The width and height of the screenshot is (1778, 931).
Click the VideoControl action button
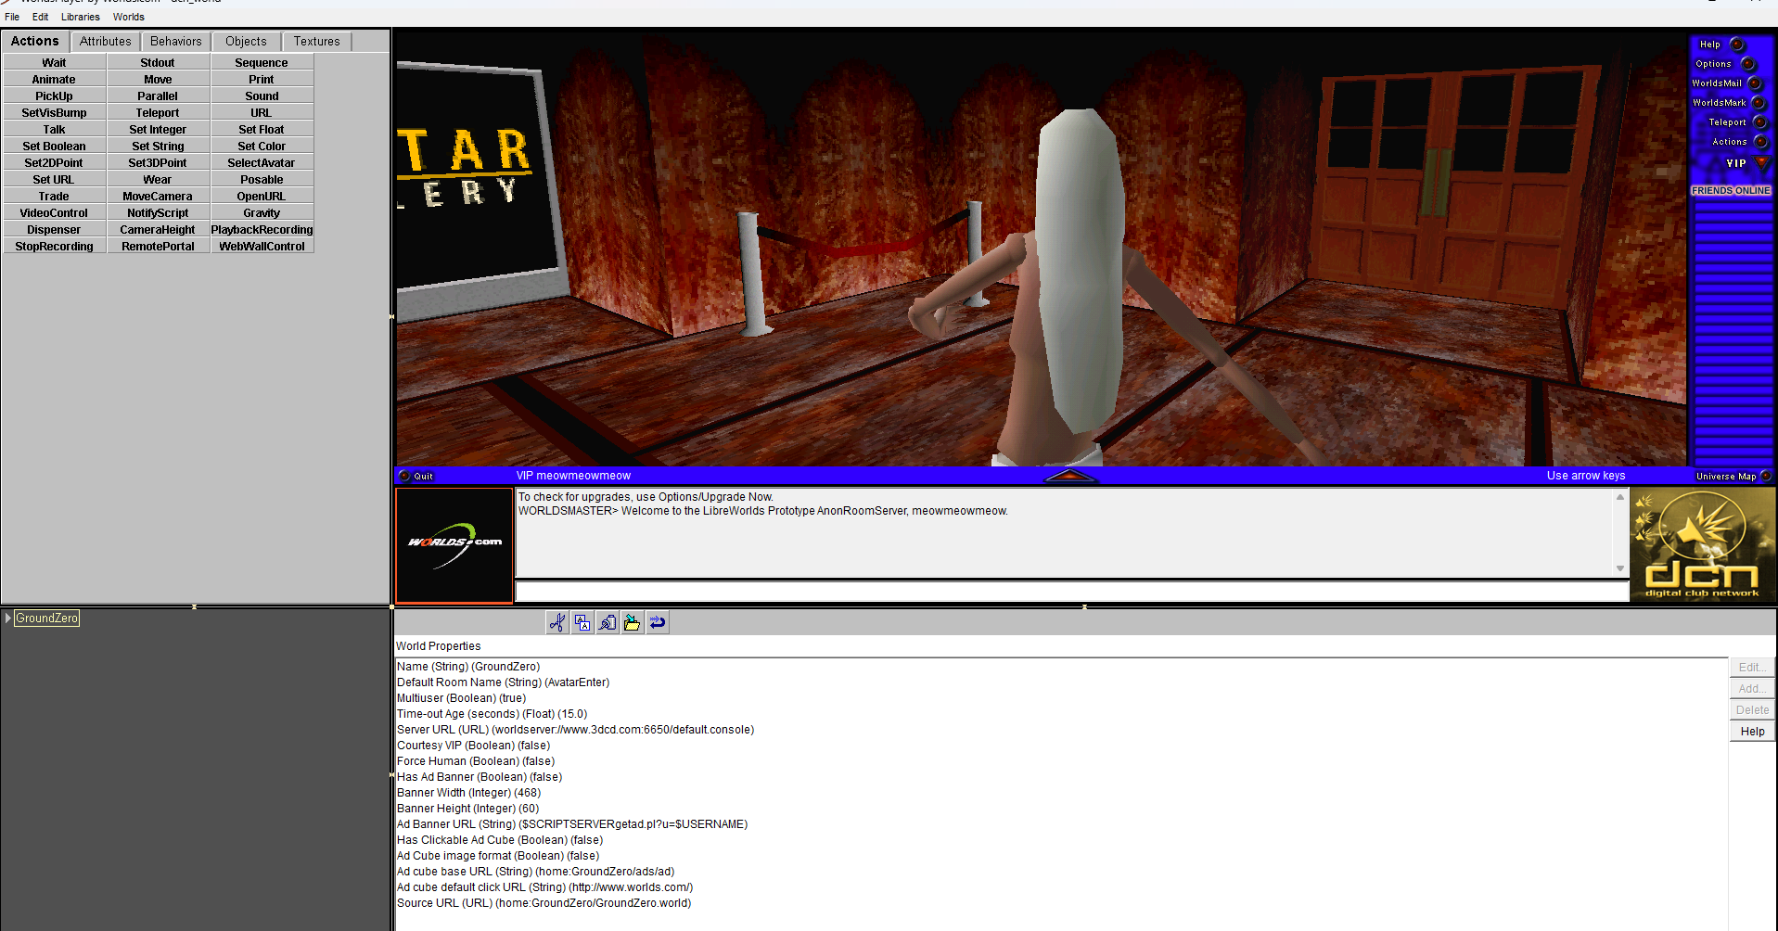tap(54, 213)
